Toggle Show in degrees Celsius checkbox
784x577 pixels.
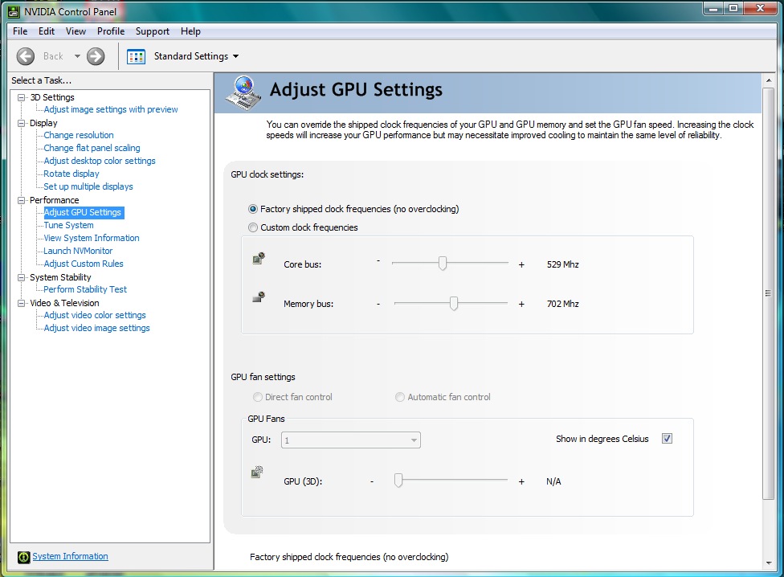[667, 439]
